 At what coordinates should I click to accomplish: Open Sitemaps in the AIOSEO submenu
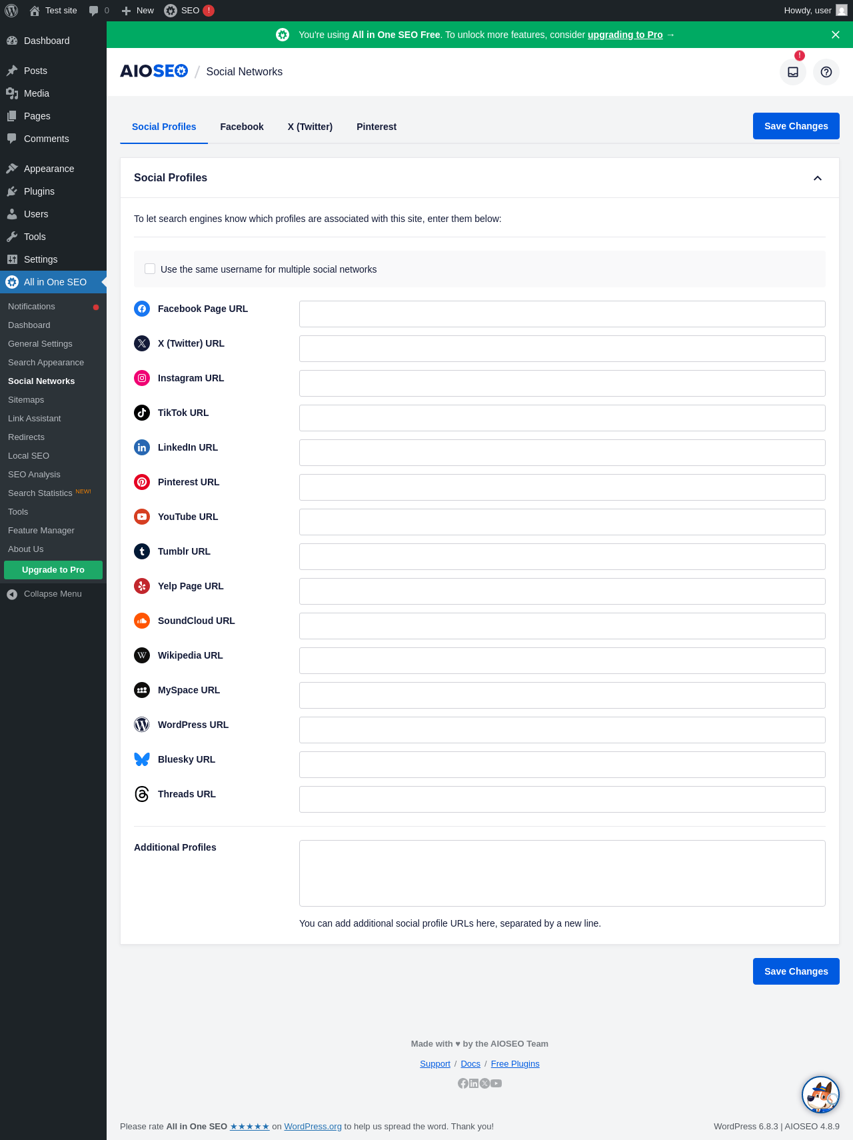pos(26,400)
